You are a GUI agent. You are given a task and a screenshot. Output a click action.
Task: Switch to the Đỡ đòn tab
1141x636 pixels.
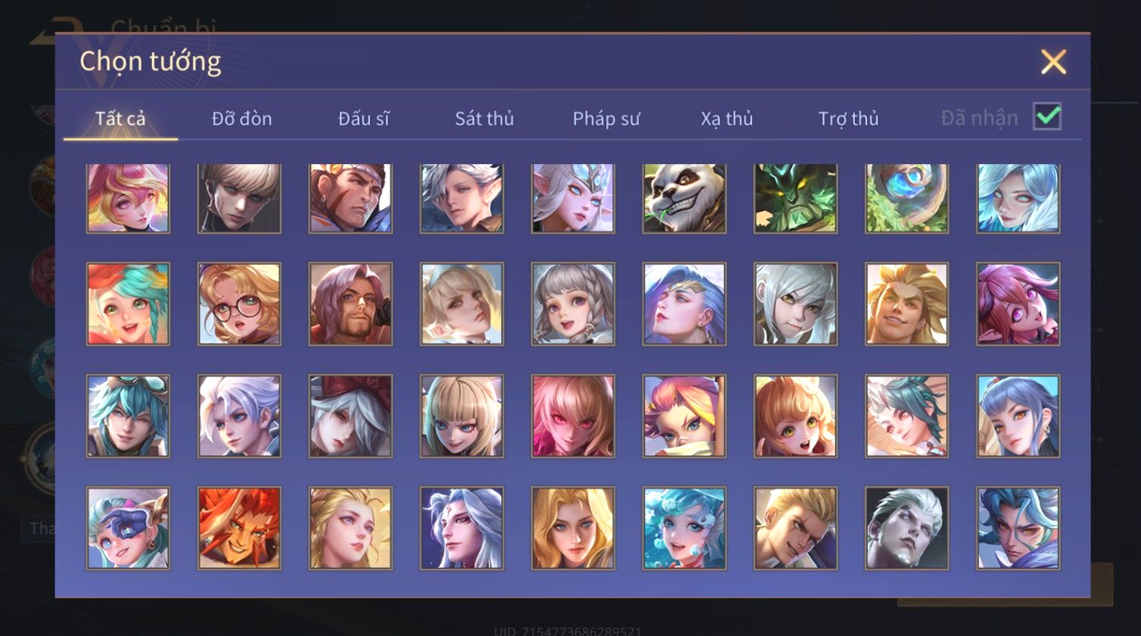[x=241, y=119]
